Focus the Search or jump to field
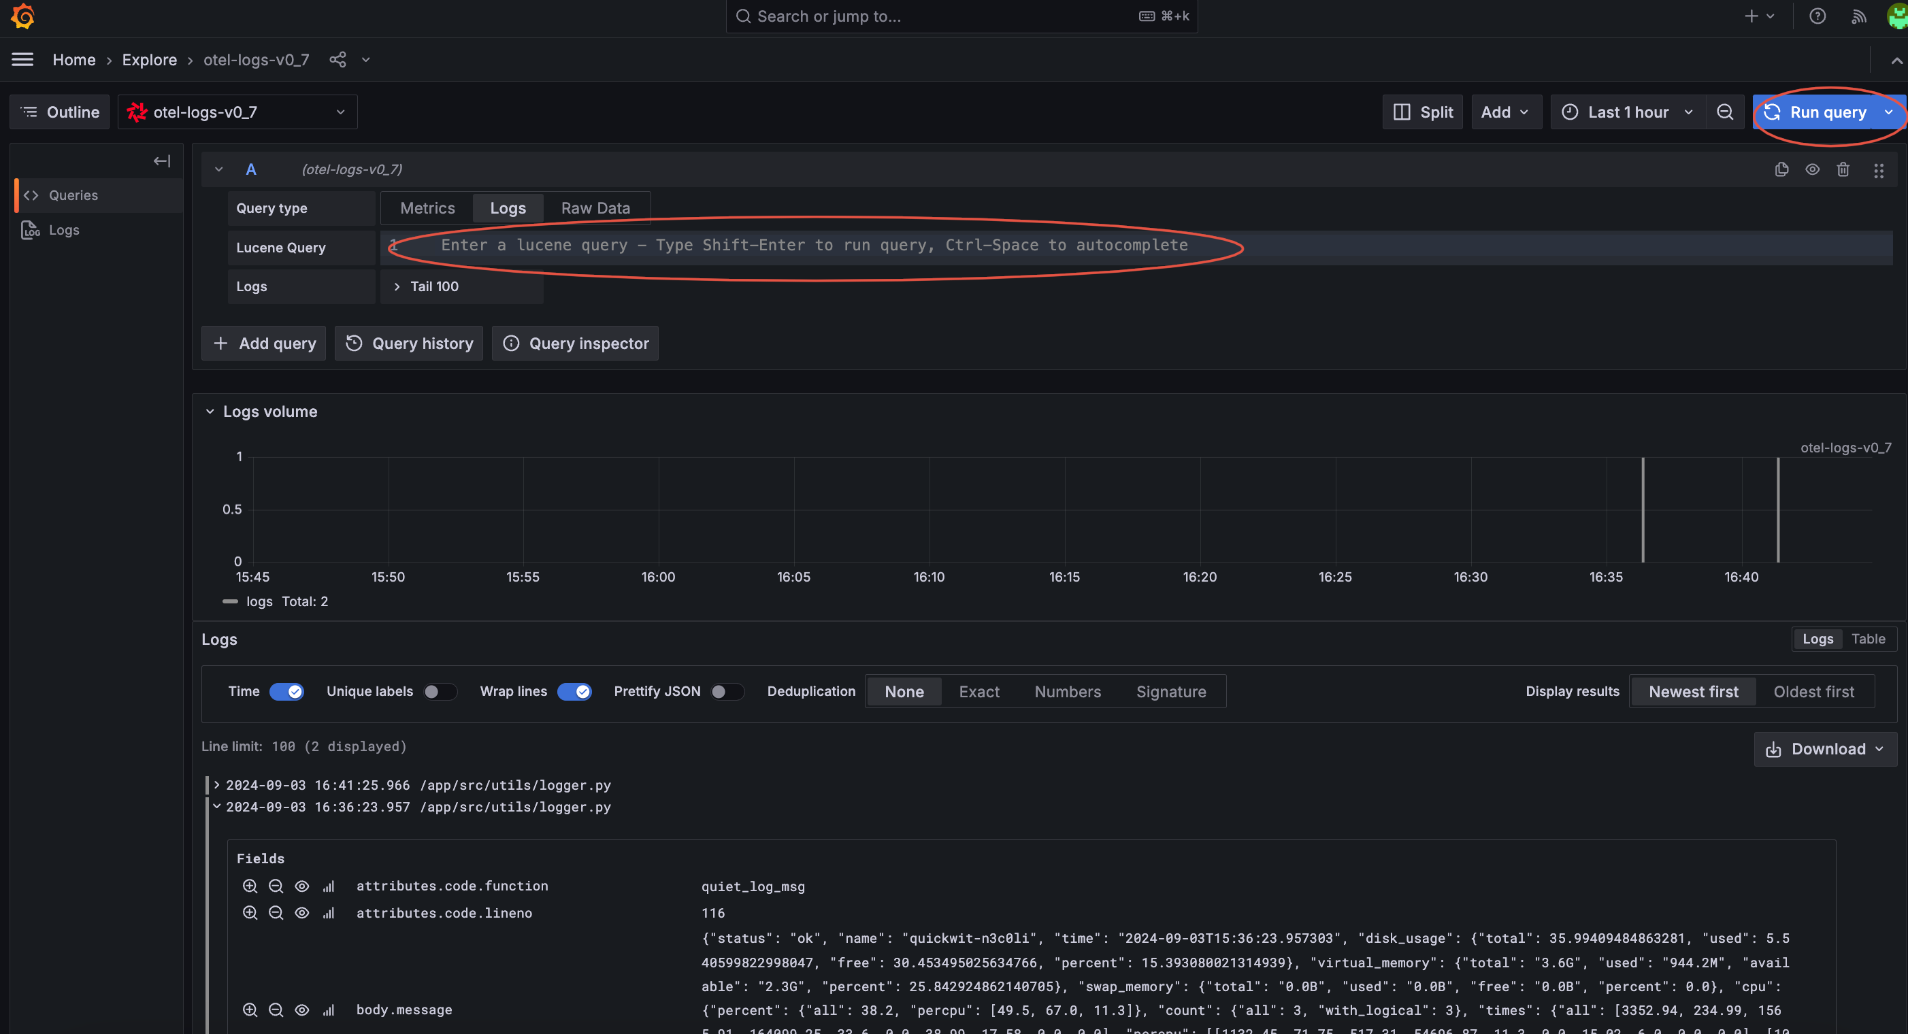This screenshot has height=1034, width=1908. pyautogui.click(x=961, y=16)
